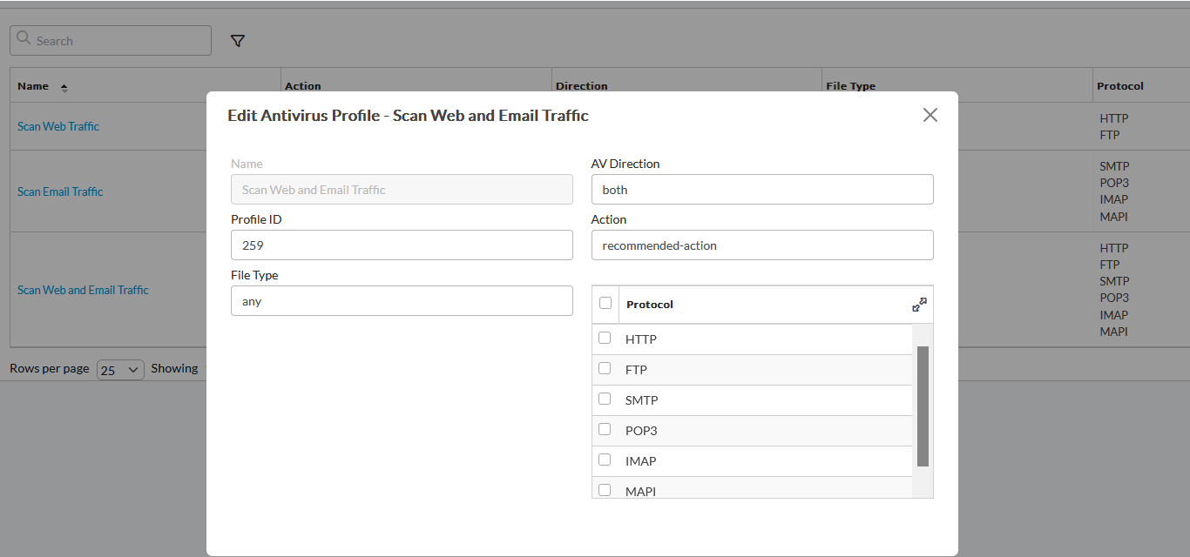The width and height of the screenshot is (1190, 557).
Task: Check the HTTP protocol checkbox
Action: pyautogui.click(x=605, y=339)
